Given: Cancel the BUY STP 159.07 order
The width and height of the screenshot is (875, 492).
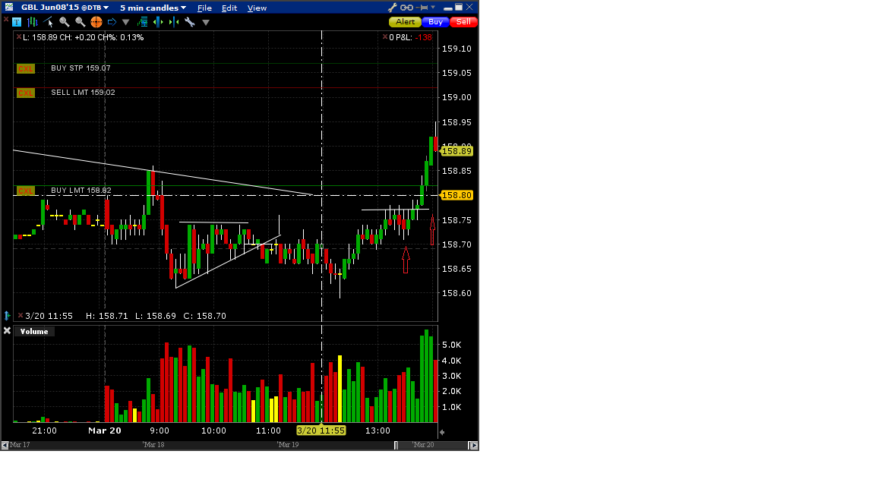Looking at the screenshot, I should click(26, 68).
